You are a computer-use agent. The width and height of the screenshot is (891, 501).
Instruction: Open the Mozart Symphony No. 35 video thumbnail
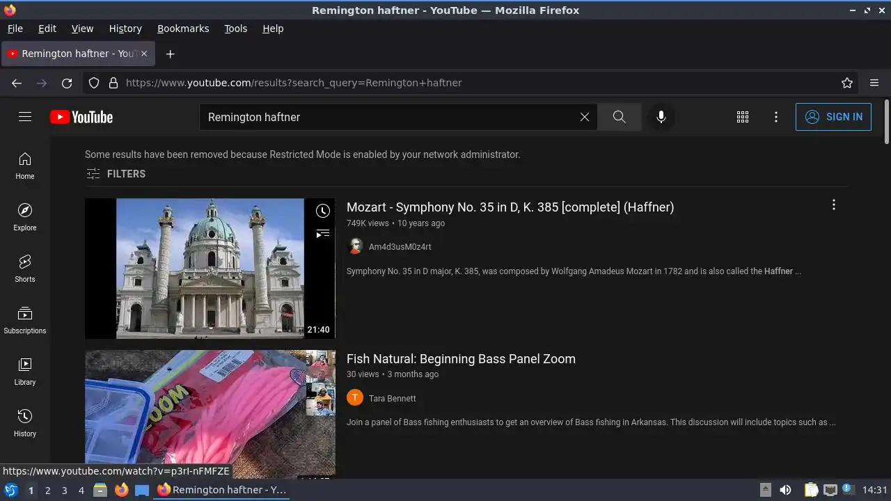(210, 269)
